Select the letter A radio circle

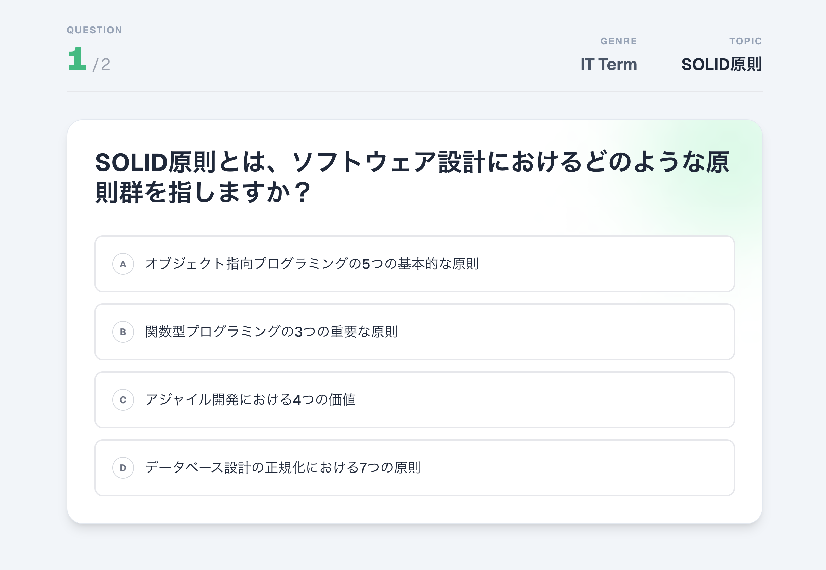[123, 264]
